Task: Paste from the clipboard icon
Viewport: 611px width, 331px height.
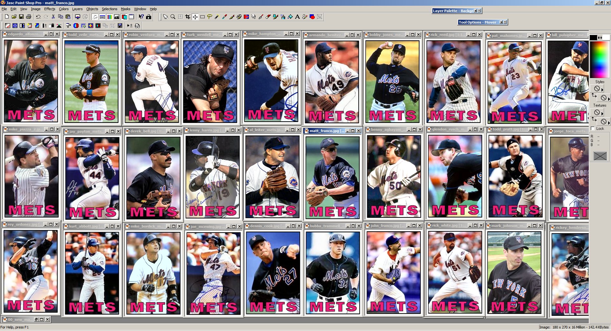Action: [68, 17]
